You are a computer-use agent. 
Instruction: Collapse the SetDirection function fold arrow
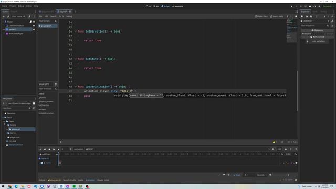coord(76,31)
